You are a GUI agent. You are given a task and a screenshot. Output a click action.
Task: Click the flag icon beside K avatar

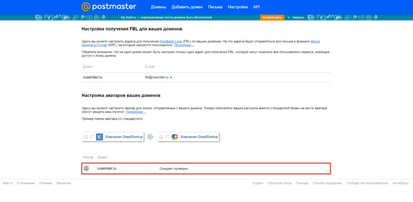pyautogui.click(x=92, y=136)
